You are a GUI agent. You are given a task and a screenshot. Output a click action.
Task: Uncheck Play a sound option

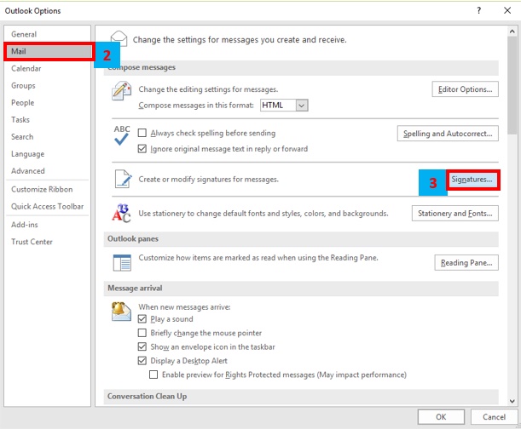[x=143, y=319]
